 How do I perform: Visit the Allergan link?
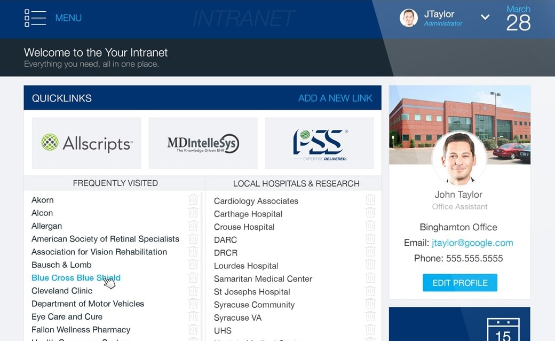pyautogui.click(x=47, y=226)
